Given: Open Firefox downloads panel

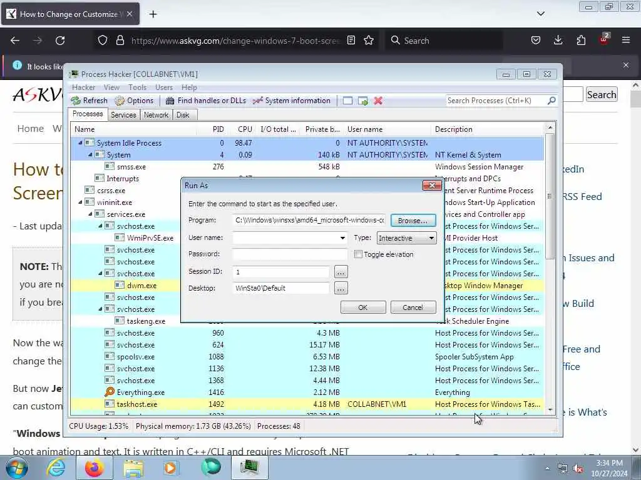Looking at the screenshot, I should click(558, 41).
